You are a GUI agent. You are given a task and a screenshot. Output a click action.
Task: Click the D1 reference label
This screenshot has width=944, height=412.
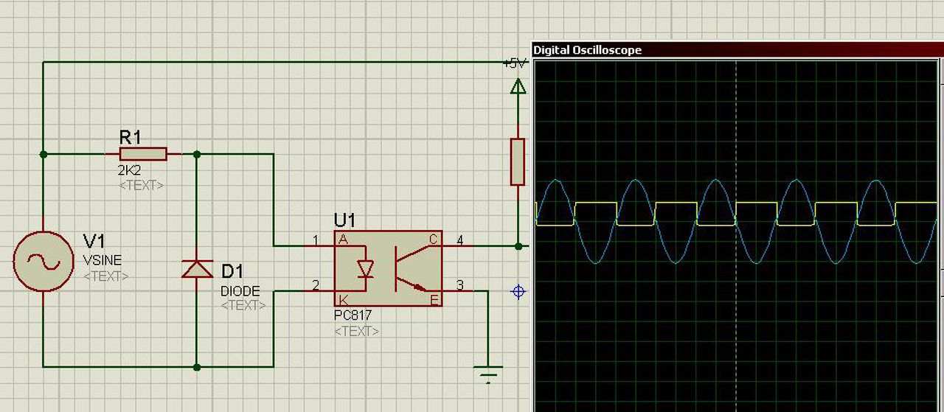pyautogui.click(x=232, y=272)
